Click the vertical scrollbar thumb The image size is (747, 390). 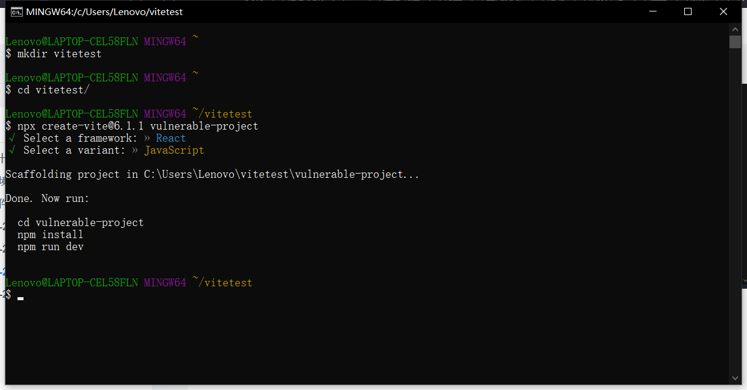735,42
